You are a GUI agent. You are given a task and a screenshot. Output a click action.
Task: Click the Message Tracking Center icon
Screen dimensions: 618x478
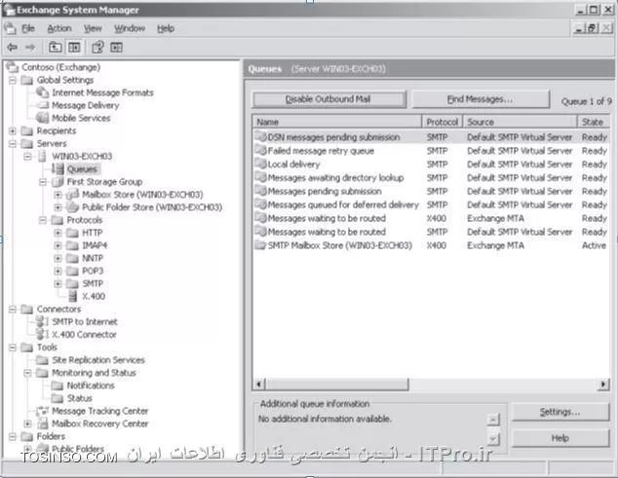pos(42,411)
